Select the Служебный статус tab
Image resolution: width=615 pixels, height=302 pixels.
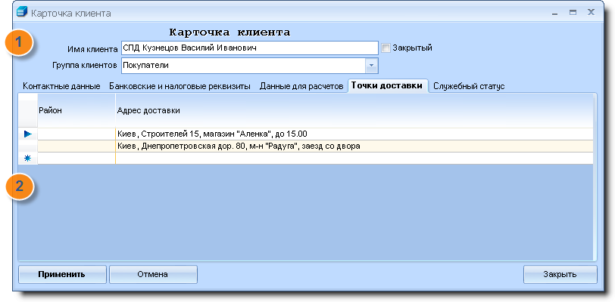469,86
